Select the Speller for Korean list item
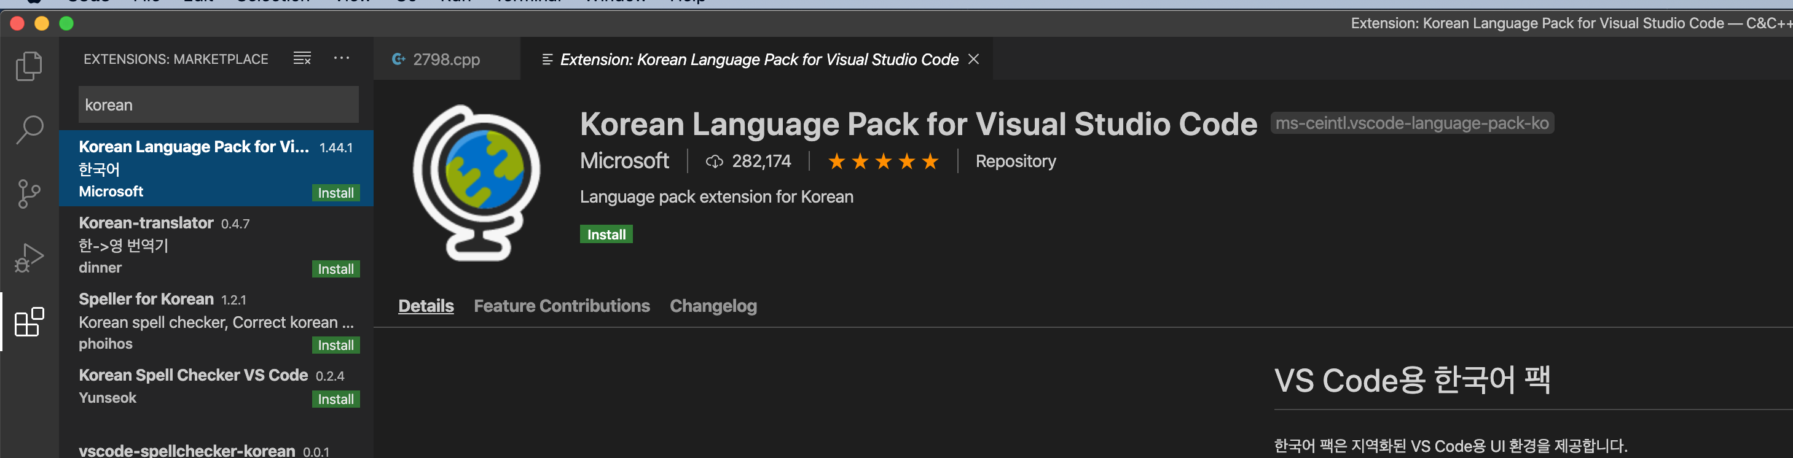The image size is (1793, 458). click(x=216, y=320)
